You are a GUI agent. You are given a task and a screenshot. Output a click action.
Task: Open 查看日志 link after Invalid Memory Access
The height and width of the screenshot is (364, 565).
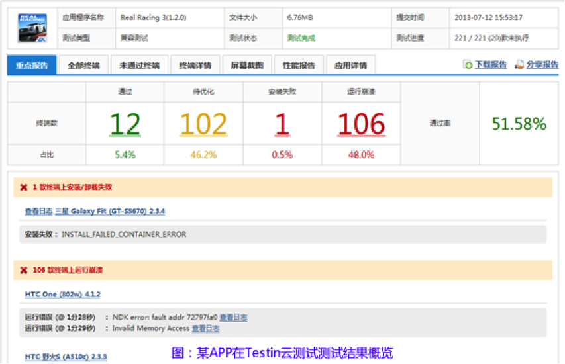206,328
